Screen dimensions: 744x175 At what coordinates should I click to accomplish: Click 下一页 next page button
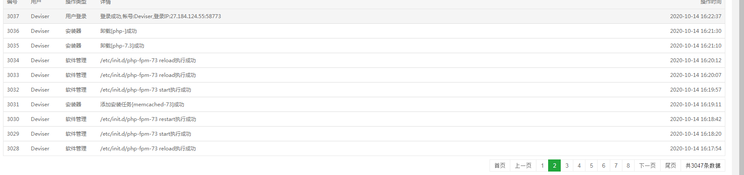647,165
